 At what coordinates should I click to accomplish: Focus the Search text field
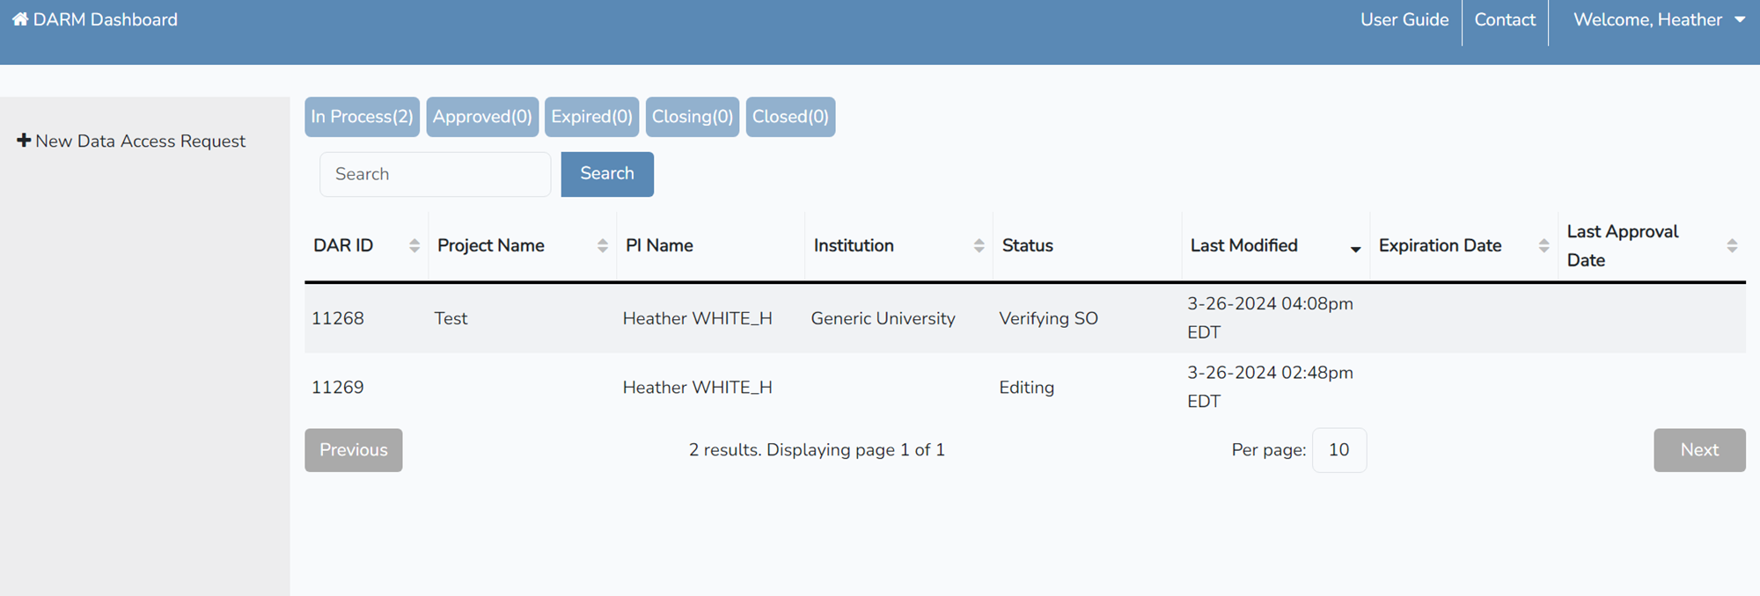point(435,174)
